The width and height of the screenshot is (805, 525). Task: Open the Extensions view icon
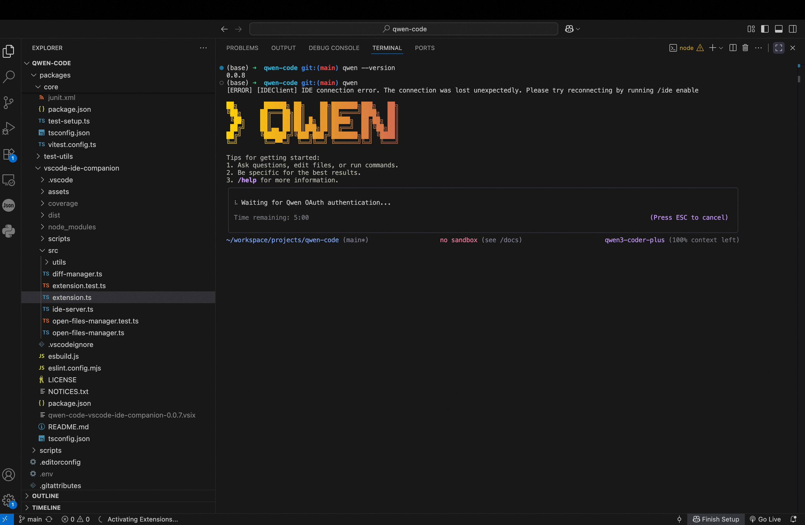click(x=9, y=154)
